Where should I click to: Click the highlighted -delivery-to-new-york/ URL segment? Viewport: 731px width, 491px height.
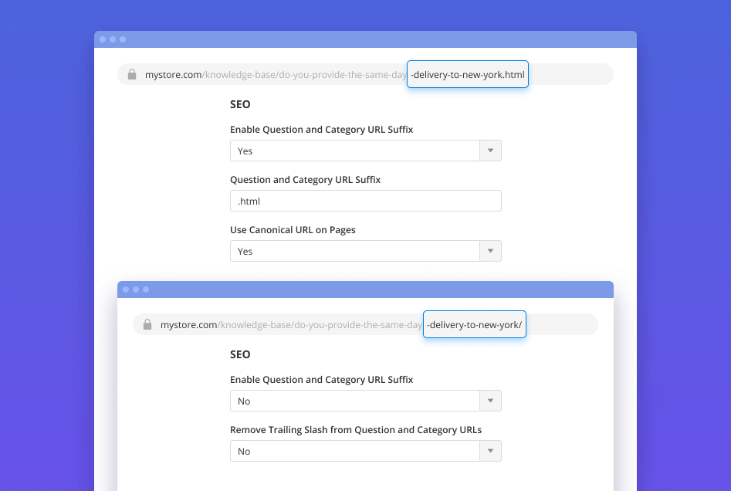point(474,325)
